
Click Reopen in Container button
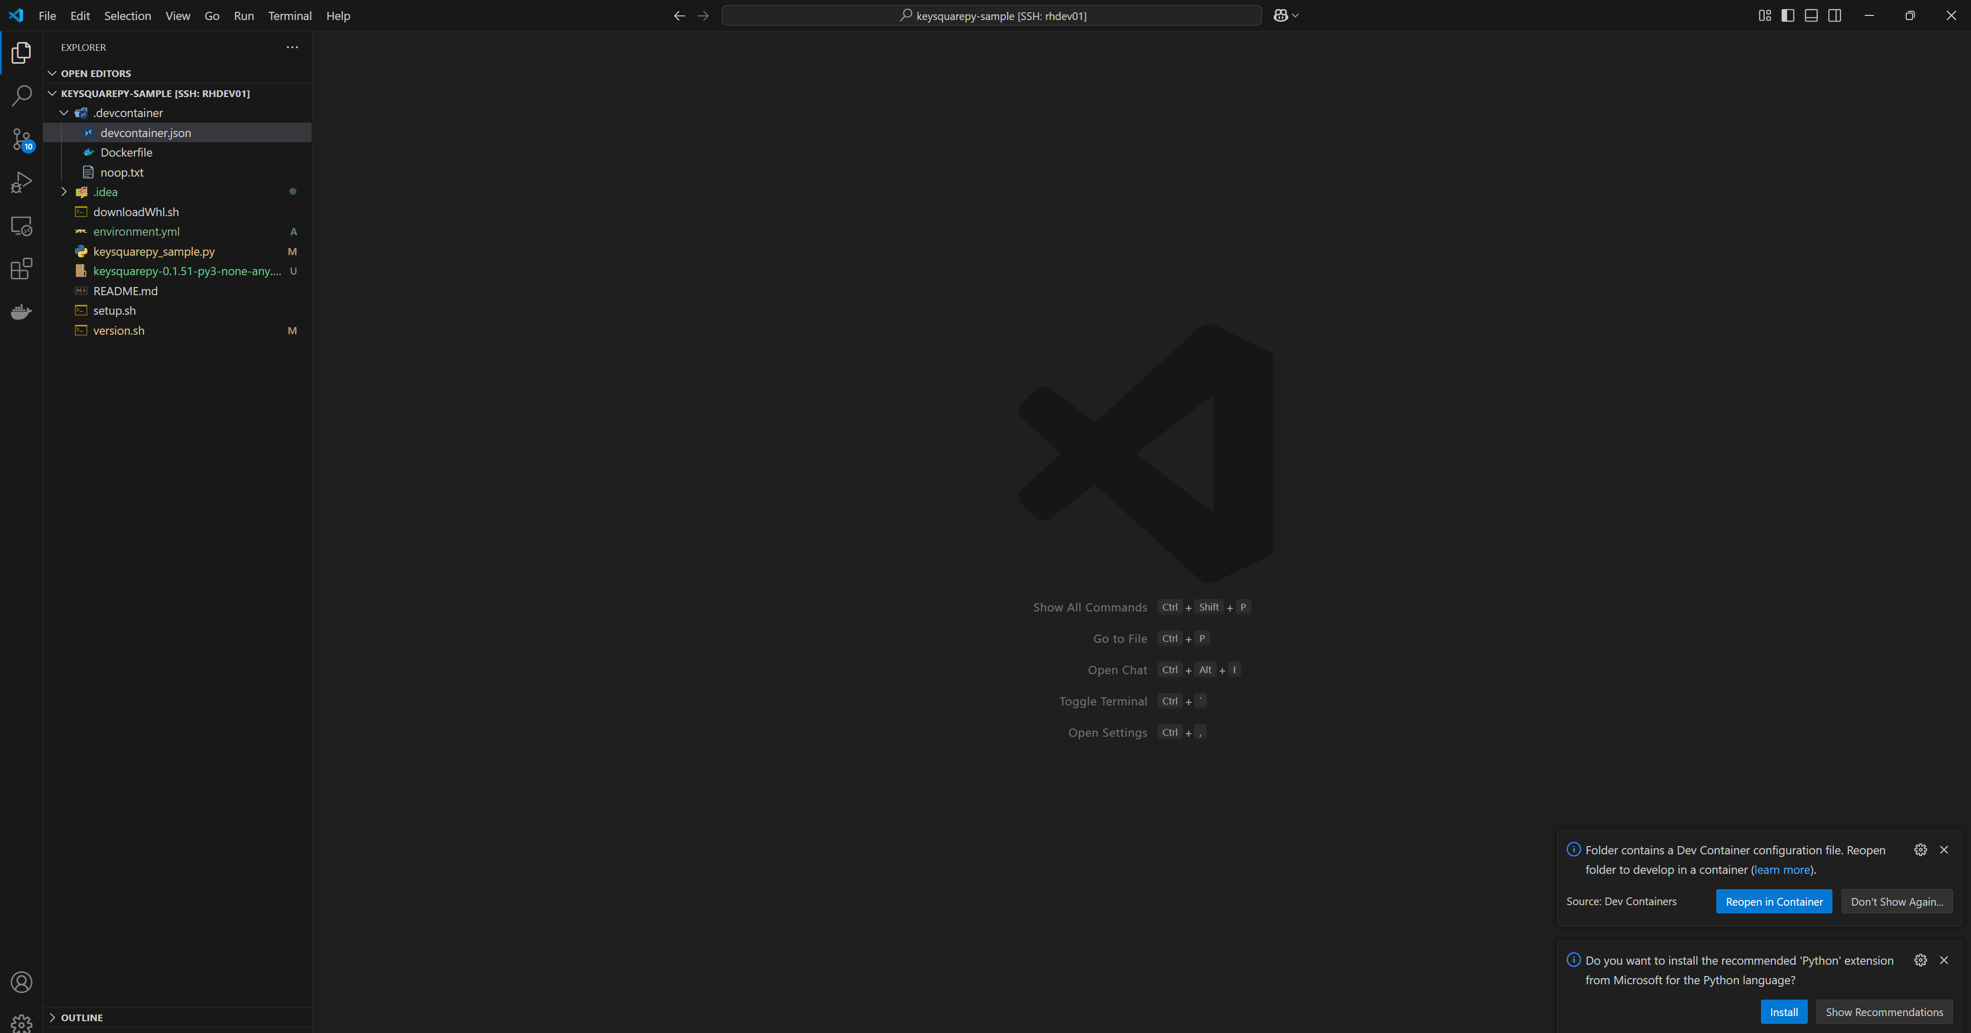(x=1774, y=902)
